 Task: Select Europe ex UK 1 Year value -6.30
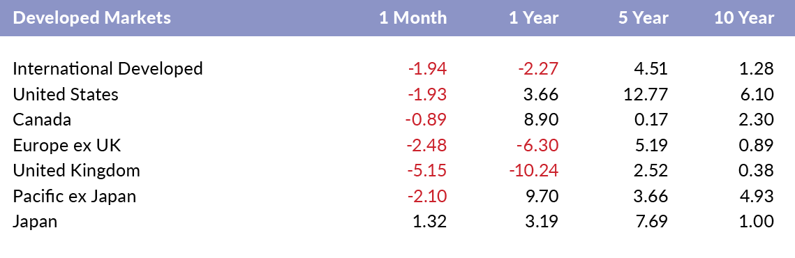[x=538, y=145]
